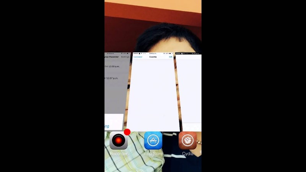Tap the red recording dot on Recorder
This screenshot has height=172, width=306.
127,132
